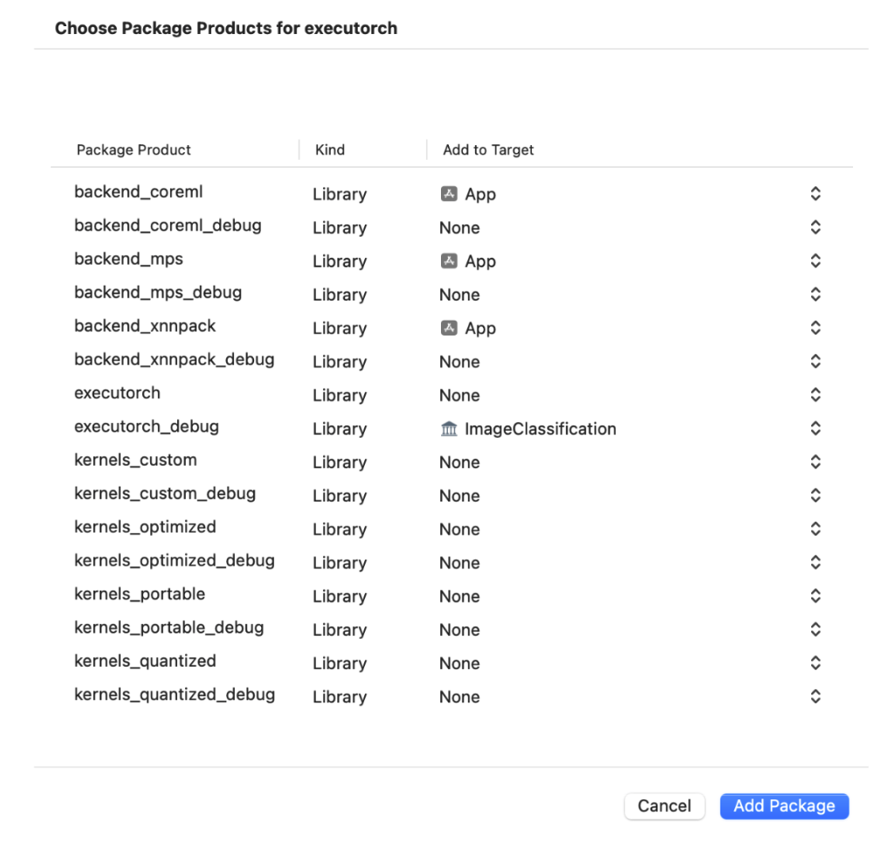This screenshot has height=844, width=888.
Task: Click the ImageClassification target icon
Action: [449, 429]
